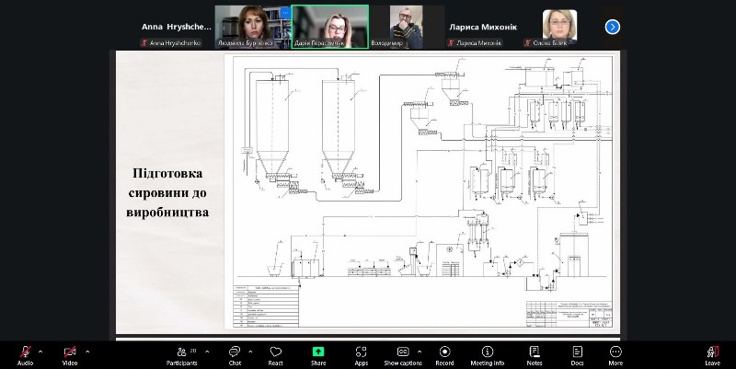Viewport: 736px width, 369px height.
Task: Open the More options menu
Action: [615, 352]
